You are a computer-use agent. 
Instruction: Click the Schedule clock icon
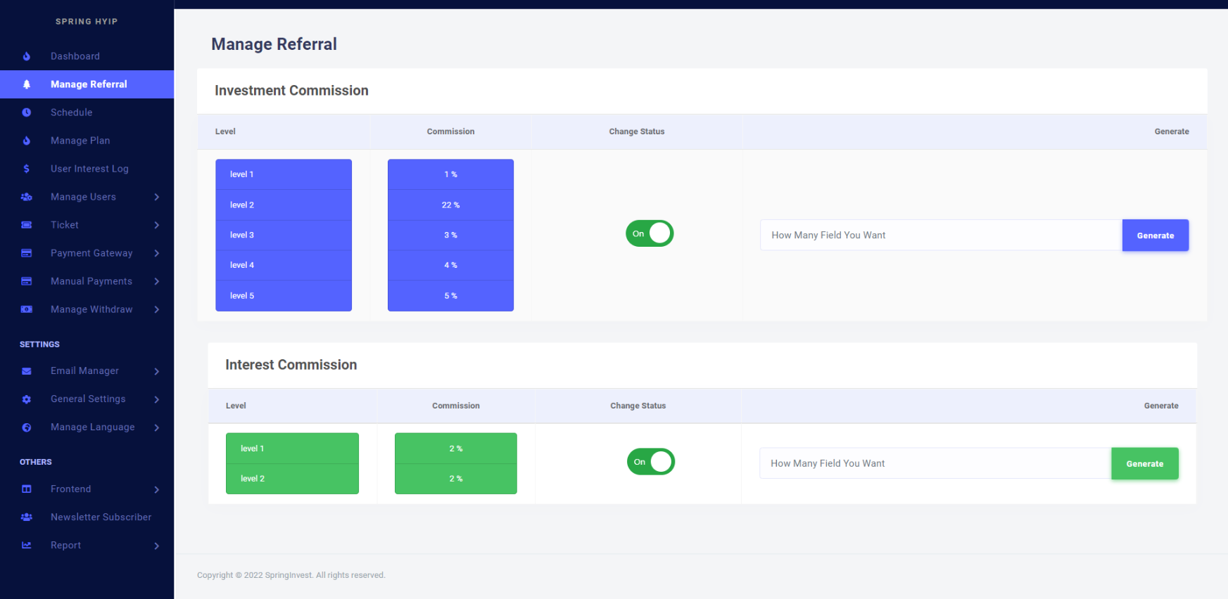coord(27,112)
